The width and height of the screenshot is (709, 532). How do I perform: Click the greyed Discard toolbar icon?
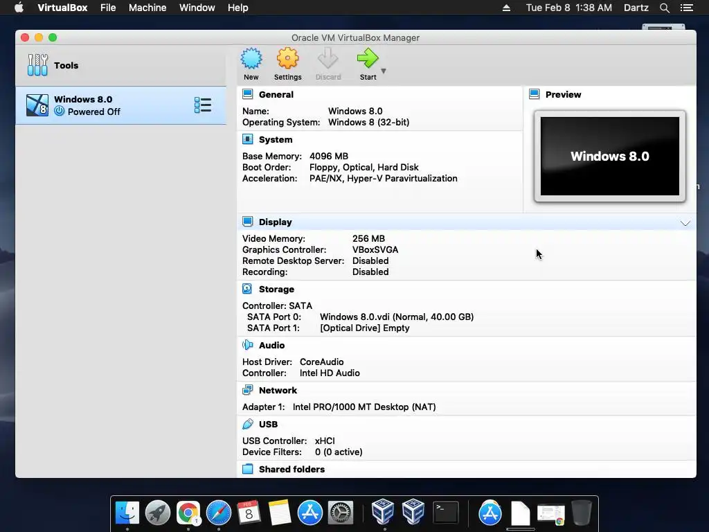click(x=327, y=59)
